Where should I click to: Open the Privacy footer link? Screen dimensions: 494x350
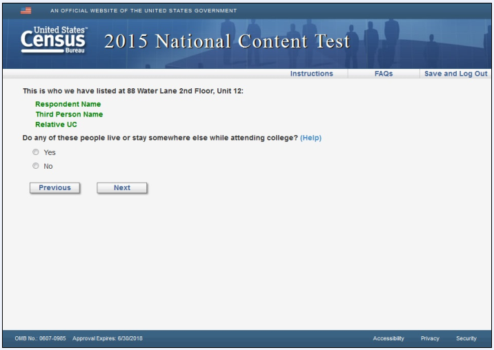(430, 338)
